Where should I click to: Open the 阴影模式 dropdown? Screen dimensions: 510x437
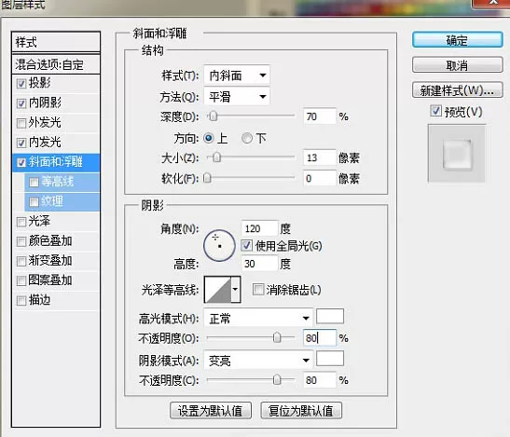tap(258, 360)
